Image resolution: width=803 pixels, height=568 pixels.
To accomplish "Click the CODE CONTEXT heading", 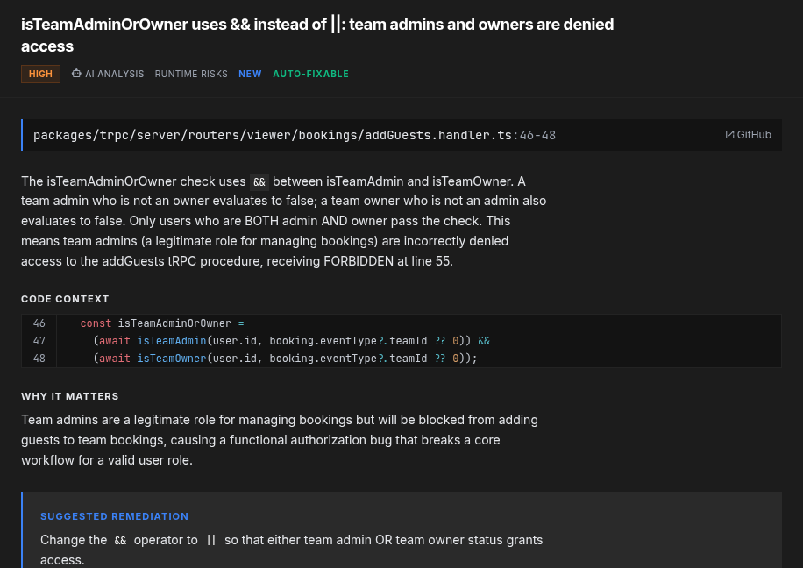I will (x=65, y=299).
